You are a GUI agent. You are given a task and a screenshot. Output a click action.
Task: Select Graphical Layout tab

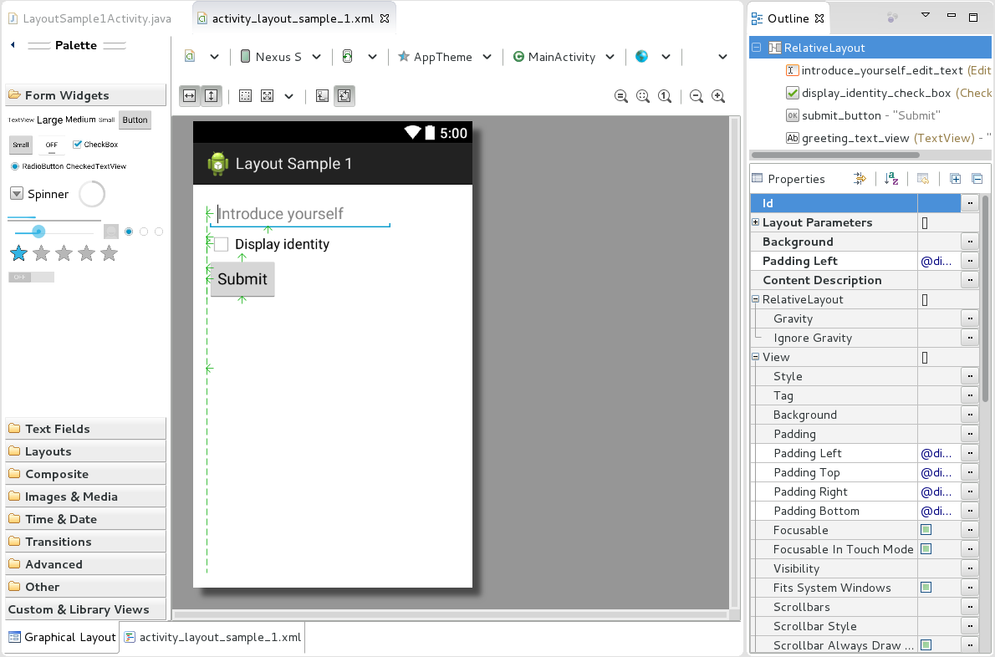[62, 637]
